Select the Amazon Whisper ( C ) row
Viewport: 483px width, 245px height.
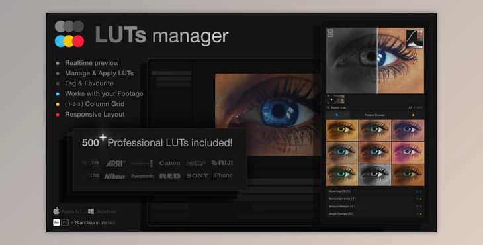tap(375, 206)
